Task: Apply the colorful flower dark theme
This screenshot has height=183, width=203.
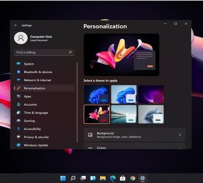Action: pos(97,114)
